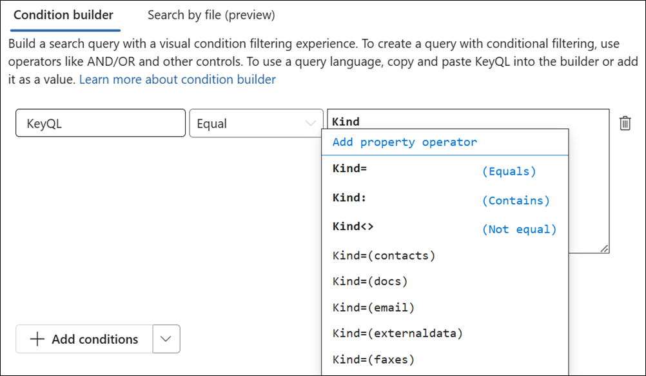
Task: Switch to Condition builder tab
Action: click(x=63, y=15)
